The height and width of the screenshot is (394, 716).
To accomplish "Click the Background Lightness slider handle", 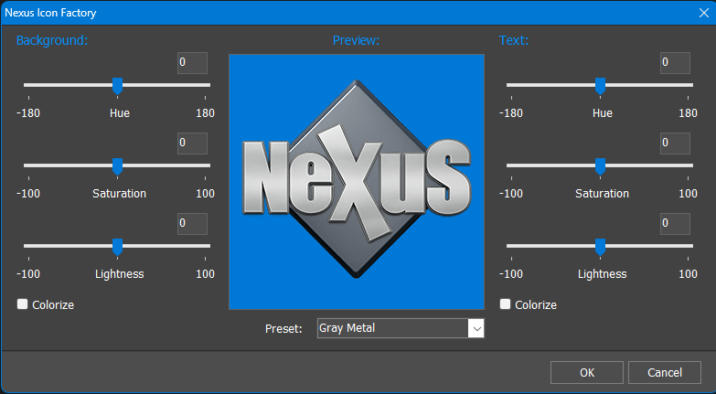I will coord(117,247).
